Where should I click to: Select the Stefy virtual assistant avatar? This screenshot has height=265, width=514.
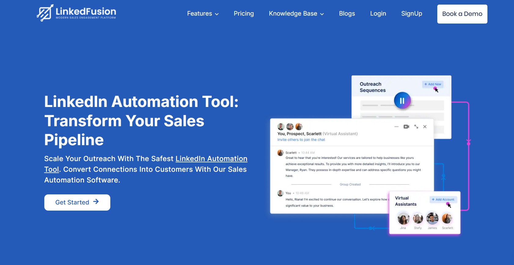(x=418, y=219)
